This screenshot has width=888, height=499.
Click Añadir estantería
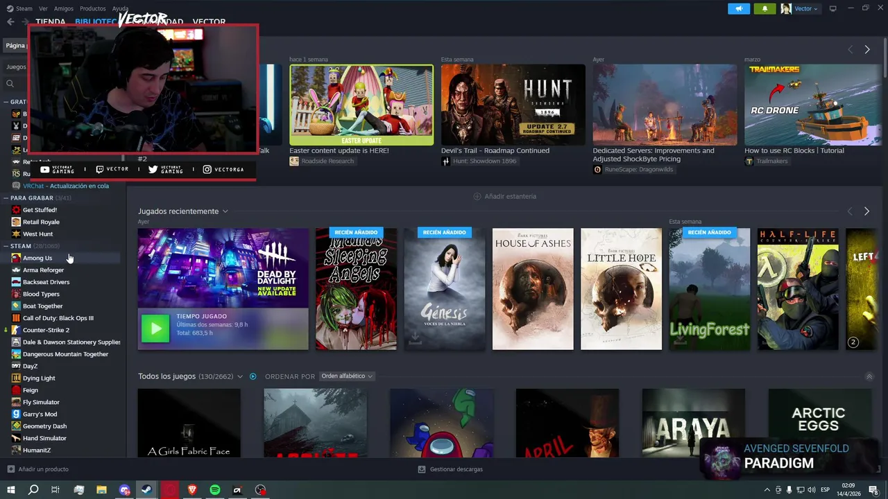click(x=511, y=196)
